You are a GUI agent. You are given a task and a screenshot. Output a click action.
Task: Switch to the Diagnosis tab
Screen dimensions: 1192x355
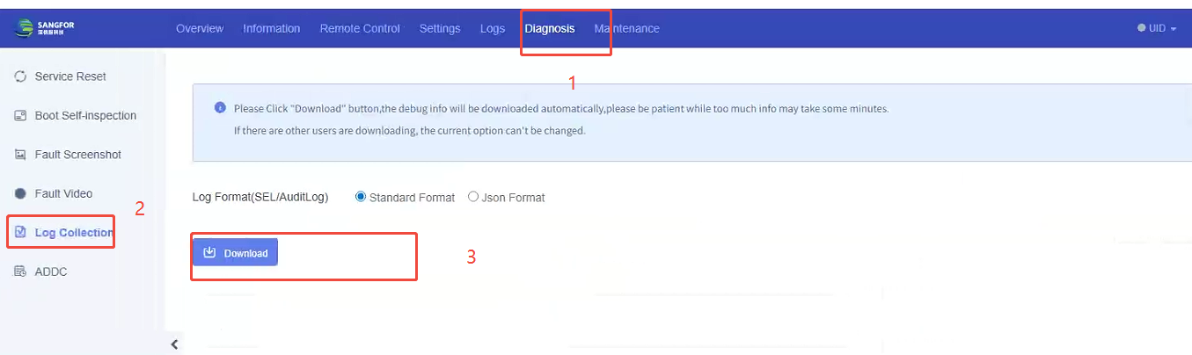[x=550, y=28]
